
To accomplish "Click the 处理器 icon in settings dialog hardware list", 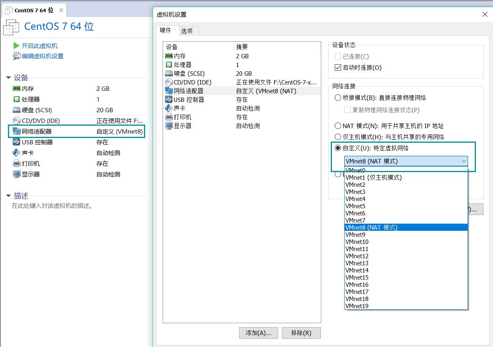I will point(169,65).
